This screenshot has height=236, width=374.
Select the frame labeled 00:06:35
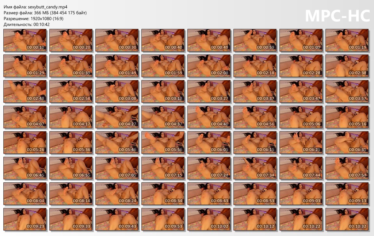(347, 142)
